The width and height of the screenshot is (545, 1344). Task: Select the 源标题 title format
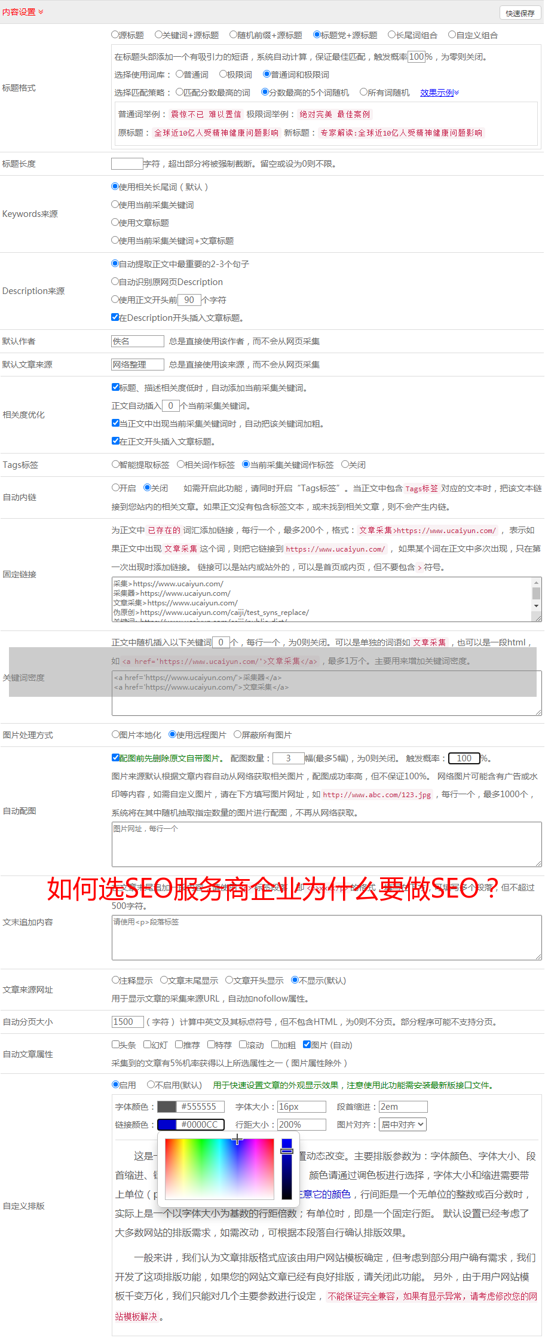[x=115, y=35]
